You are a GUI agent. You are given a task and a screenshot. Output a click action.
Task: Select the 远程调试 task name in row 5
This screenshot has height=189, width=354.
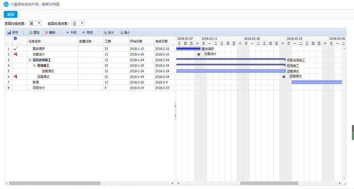pos(47,71)
